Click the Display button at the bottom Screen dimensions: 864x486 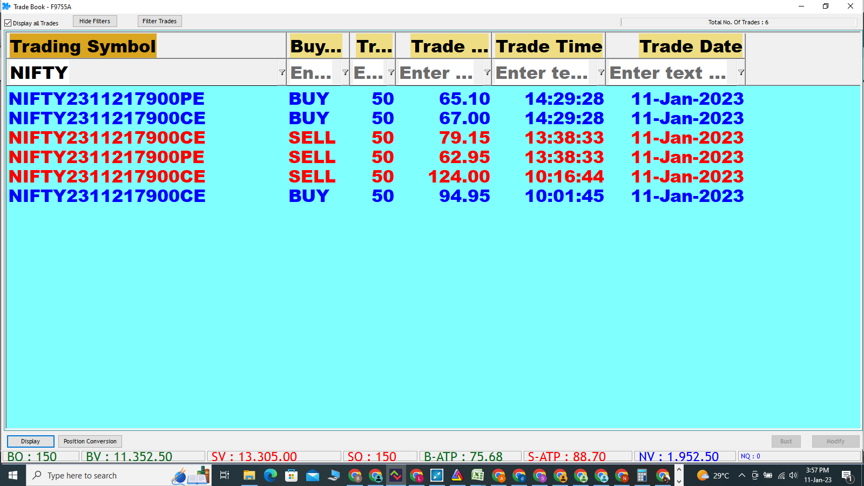tap(31, 441)
